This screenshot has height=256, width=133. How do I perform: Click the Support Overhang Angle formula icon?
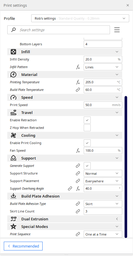click(x=78, y=188)
